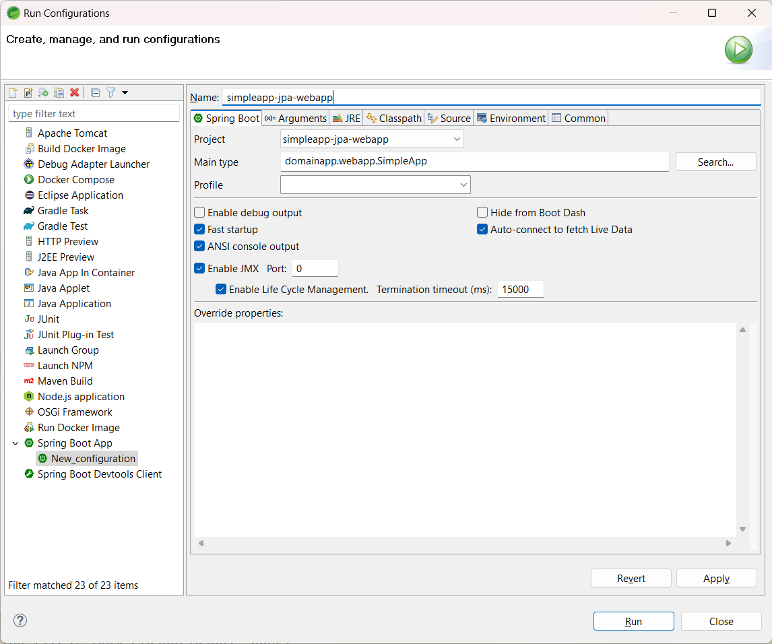Switch to the Arguments tab

click(x=296, y=119)
